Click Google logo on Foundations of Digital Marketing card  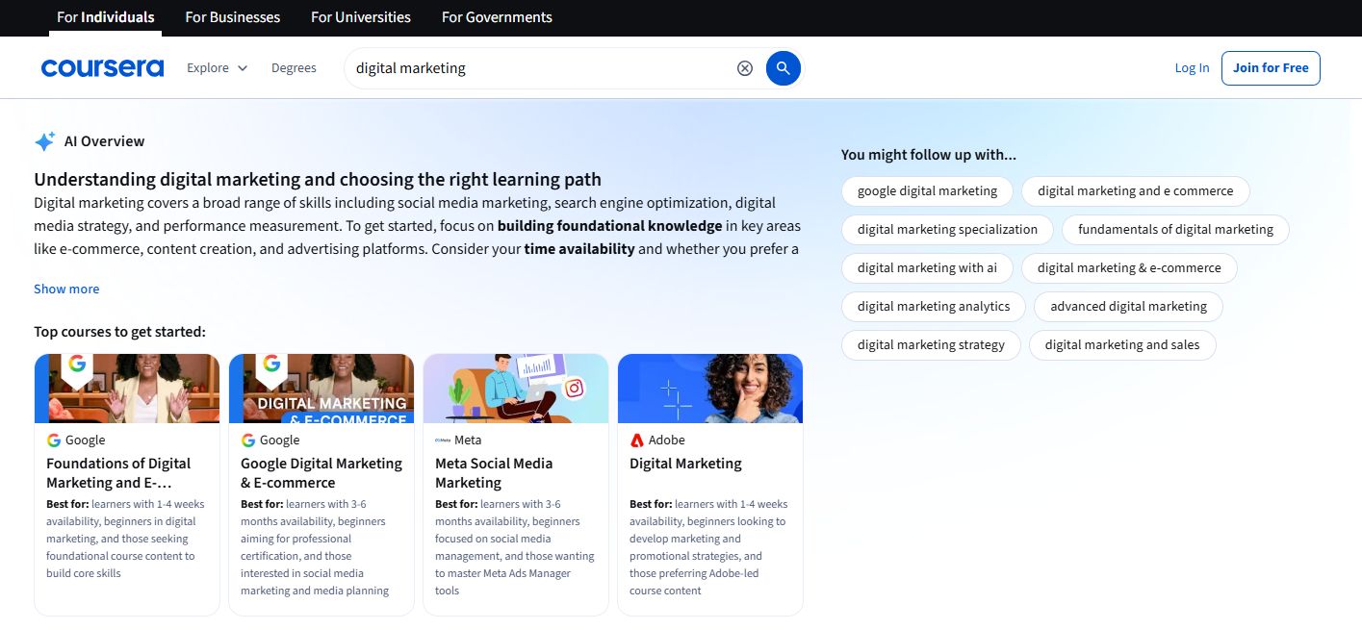pos(54,440)
